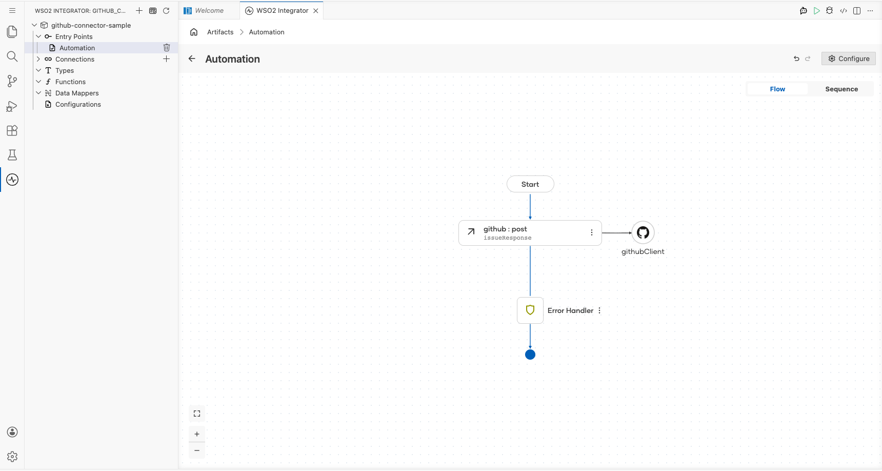882x471 pixels.
Task: Open Error Handler options menu
Action: (x=599, y=310)
